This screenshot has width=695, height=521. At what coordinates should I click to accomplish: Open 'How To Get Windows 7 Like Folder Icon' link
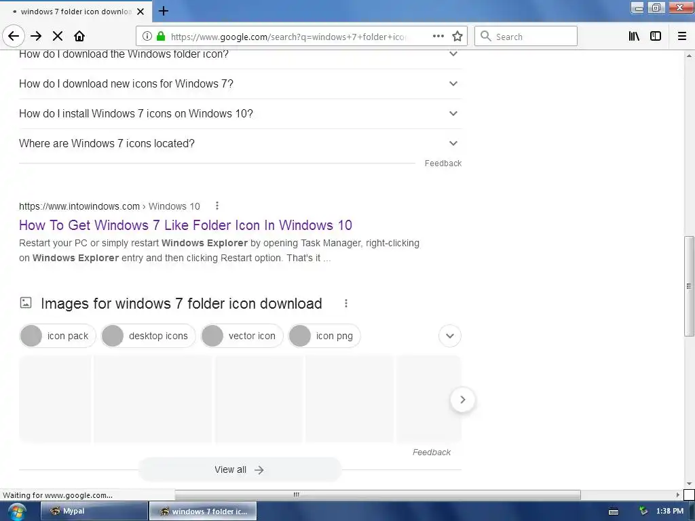point(185,225)
